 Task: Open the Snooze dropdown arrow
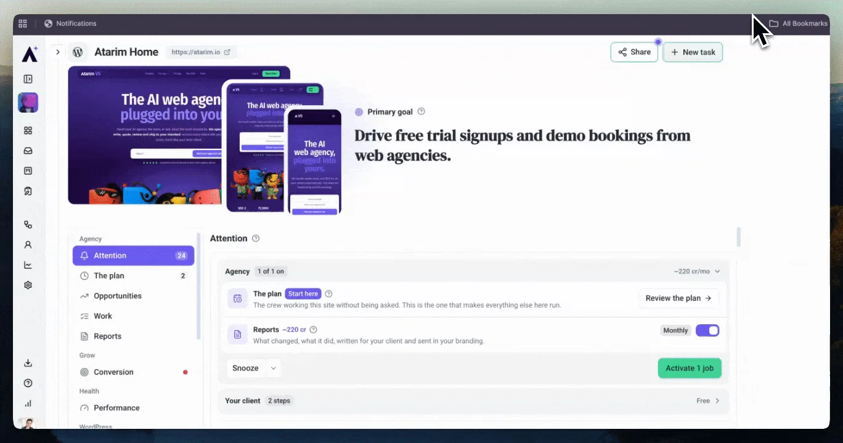coord(273,368)
